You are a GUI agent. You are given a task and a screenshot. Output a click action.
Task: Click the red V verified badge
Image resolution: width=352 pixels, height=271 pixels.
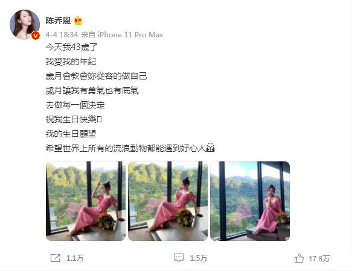pos(36,36)
